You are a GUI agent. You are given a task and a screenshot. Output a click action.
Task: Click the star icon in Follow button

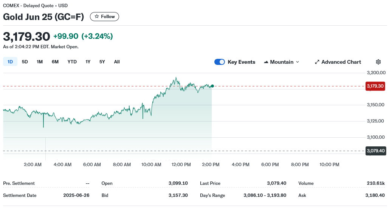tap(97, 17)
